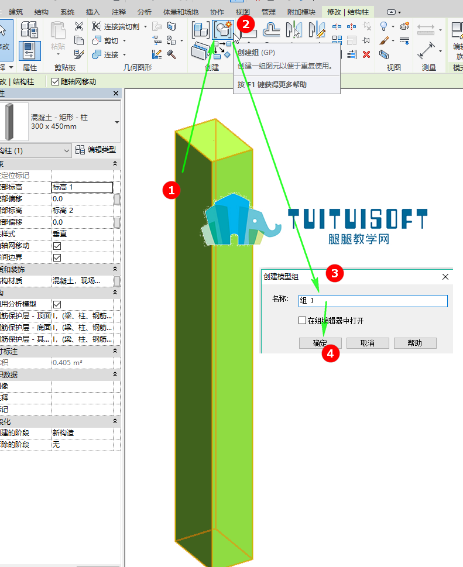Open the 结构柱 (1) filter dropdown
The width and height of the screenshot is (463, 567).
(67, 150)
